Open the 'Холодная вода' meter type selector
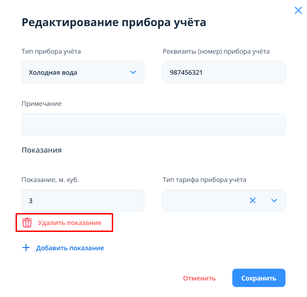 [x=73, y=72]
